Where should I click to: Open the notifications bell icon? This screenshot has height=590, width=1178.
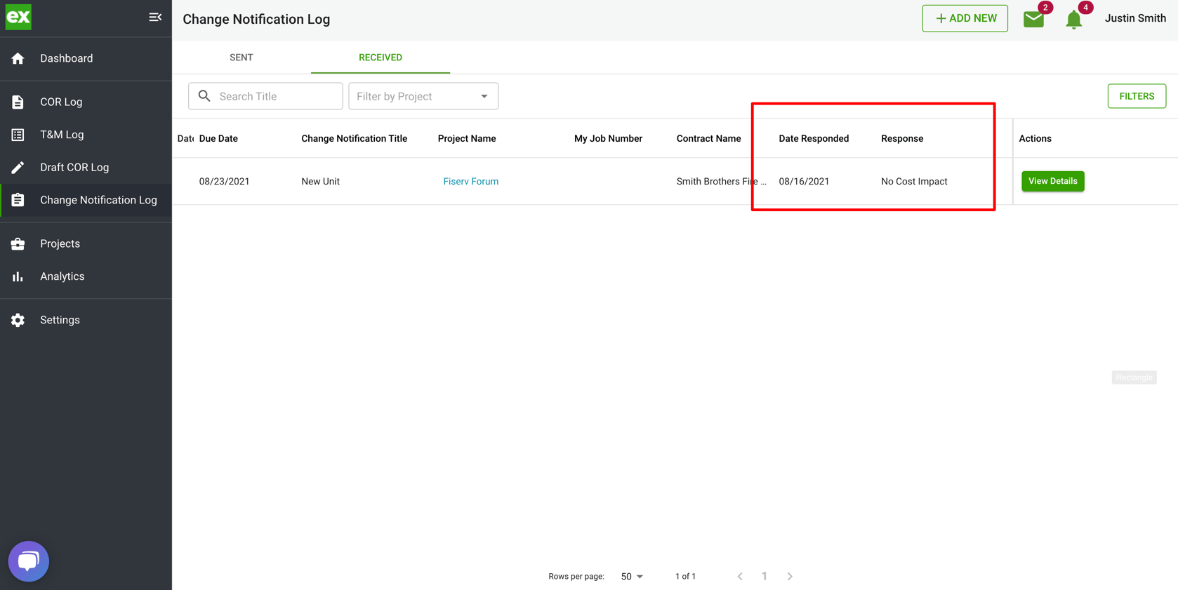pos(1073,20)
